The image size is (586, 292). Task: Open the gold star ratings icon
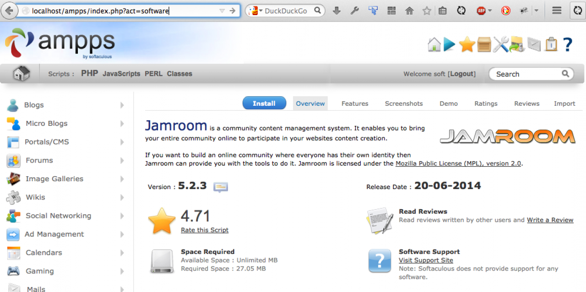click(467, 44)
